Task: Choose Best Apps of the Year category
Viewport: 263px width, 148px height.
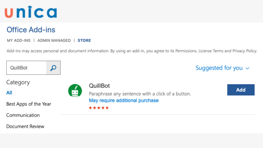Action: point(29,104)
